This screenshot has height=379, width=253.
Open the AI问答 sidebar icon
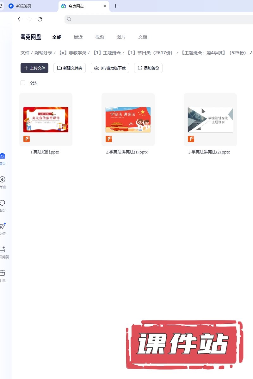tap(3, 250)
